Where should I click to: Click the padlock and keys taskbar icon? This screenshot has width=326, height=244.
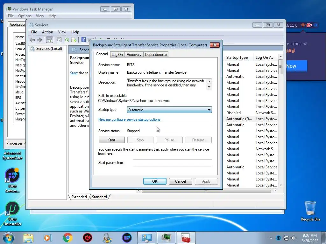click(x=107, y=238)
